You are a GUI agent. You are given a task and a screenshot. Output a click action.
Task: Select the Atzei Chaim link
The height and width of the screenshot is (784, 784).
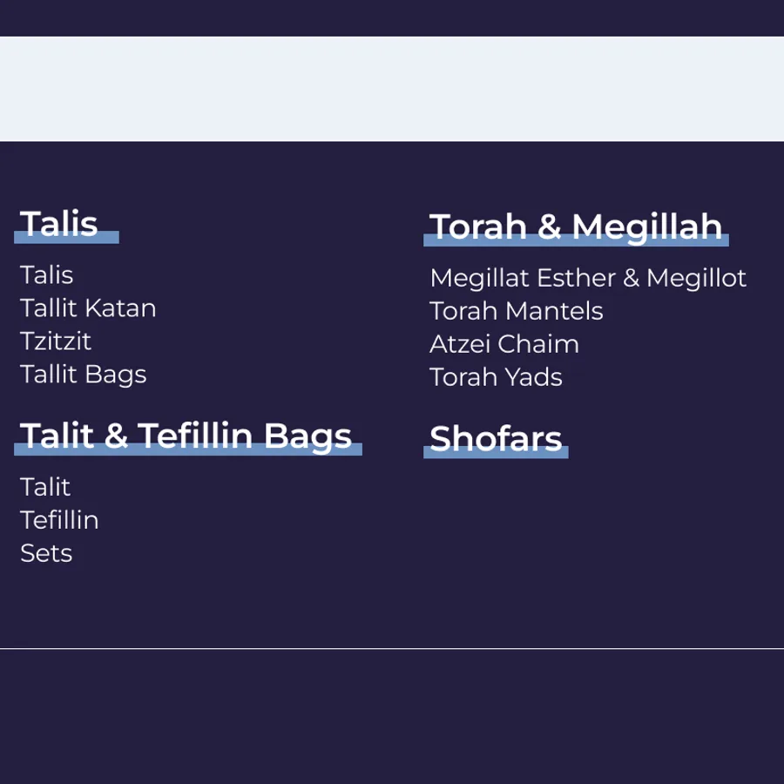504,344
